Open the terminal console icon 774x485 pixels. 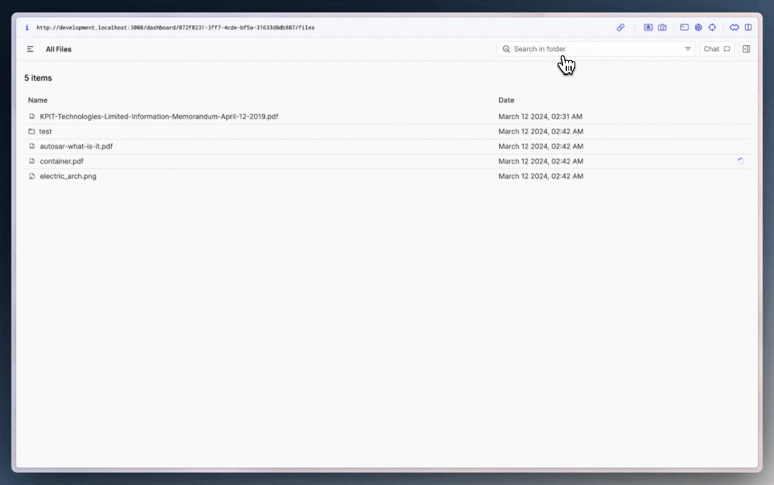[x=684, y=28]
